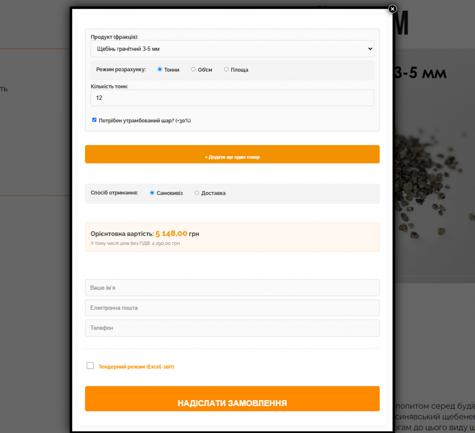The width and height of the screenshot is (475, 433).
Task: Click the Додати ще один товар button
Action: point(232,154)
